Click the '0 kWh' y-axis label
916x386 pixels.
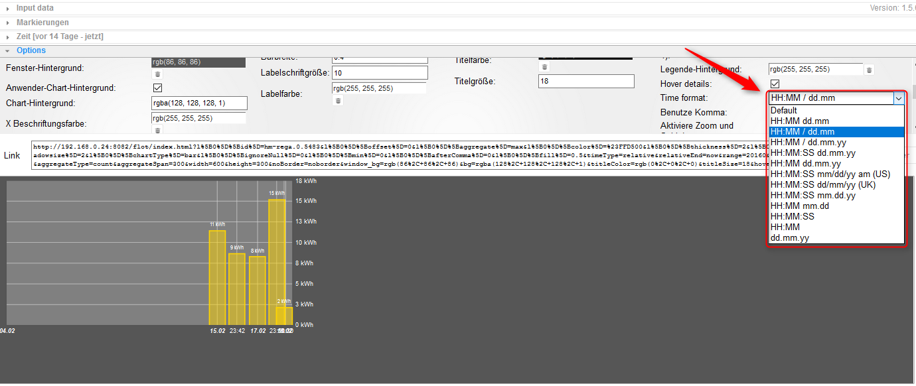[x=305, y=324]
